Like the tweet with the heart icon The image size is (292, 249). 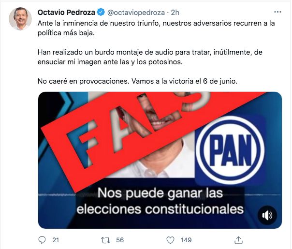(x=170, y=240)
